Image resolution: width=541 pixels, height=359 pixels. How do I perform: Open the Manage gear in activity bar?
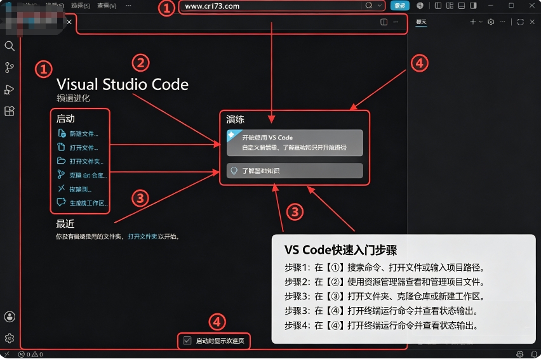click(10, 338)
